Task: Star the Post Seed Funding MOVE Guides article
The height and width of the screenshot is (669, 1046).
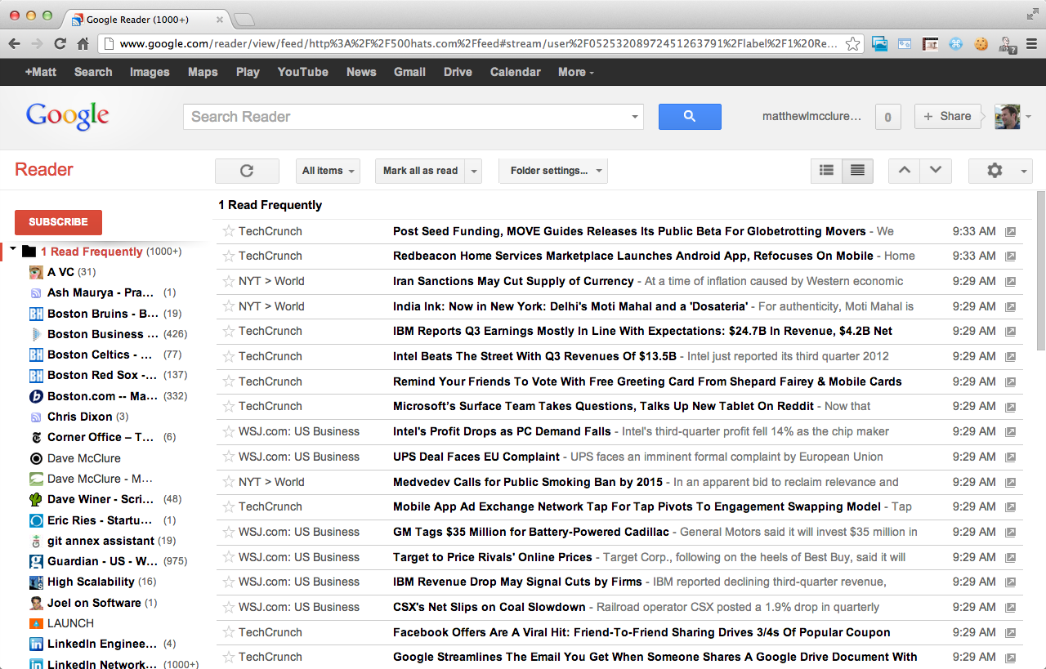Action: coord(228,231)
